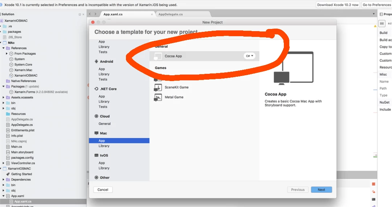This screenshot has height=207, width=392.
Task: Open the C# language dropdown
Action: tap(249, 56)
